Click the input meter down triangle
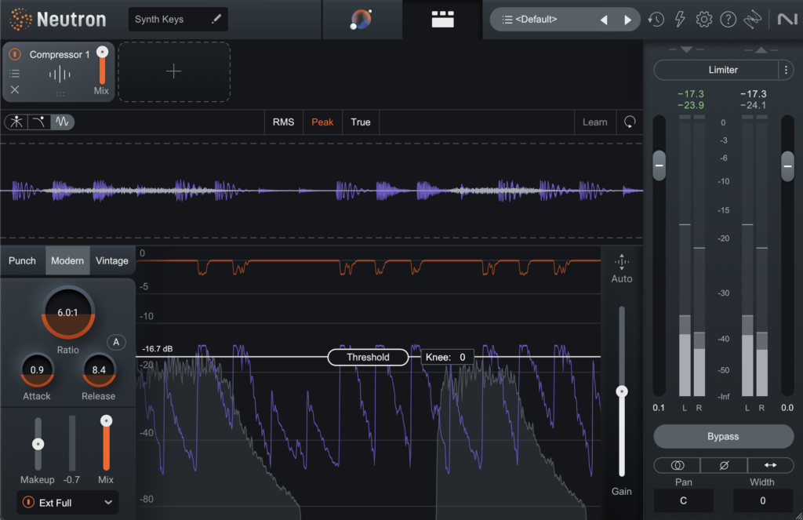The image size is (803, 520). (686, 49)
